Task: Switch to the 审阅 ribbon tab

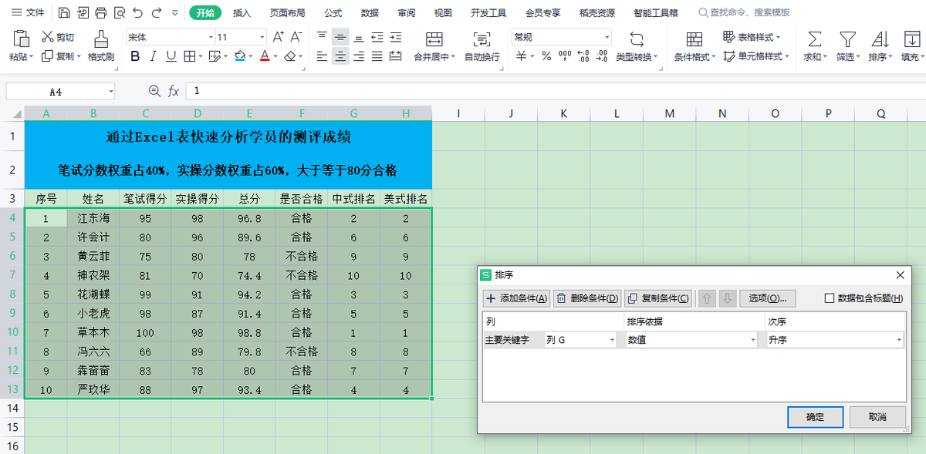Action: pyautogui.click(x=407, y=12)
